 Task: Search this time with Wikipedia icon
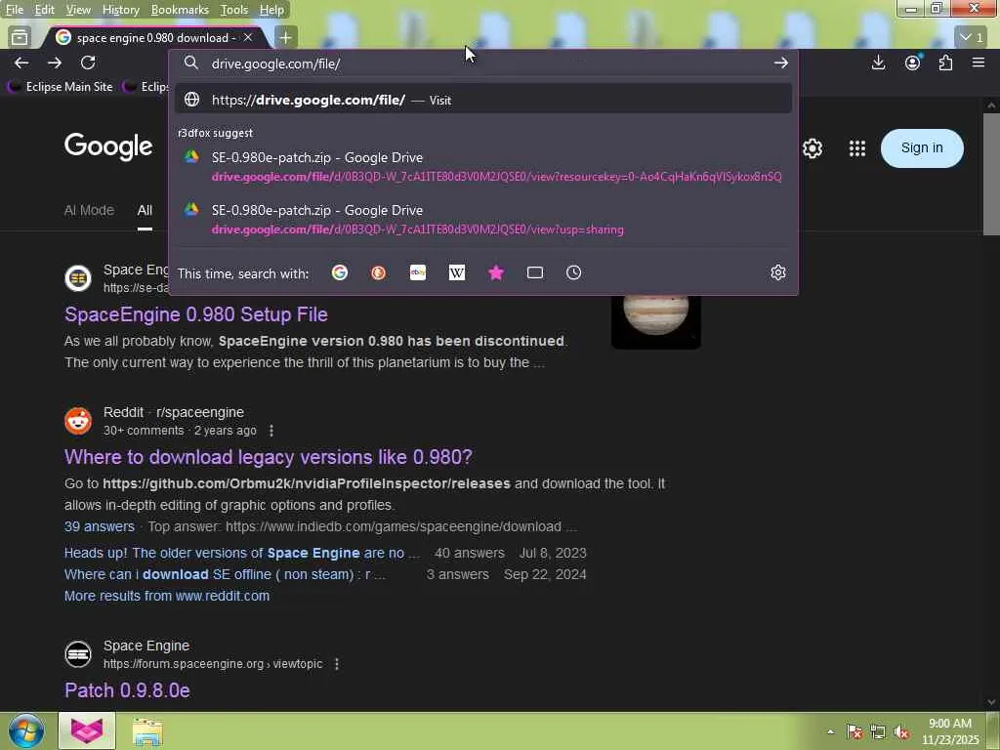point(457,273)
